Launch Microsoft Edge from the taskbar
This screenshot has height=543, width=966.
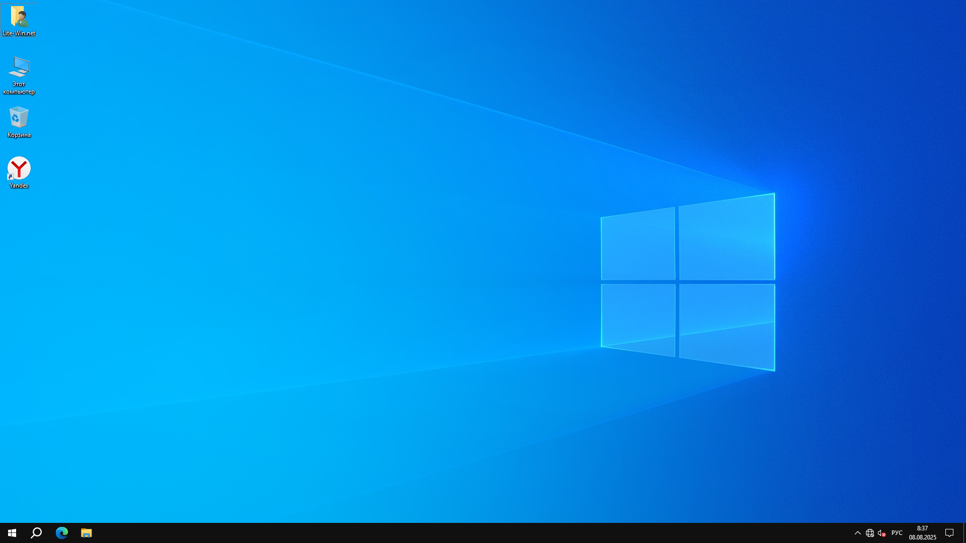tap(61, 532)
